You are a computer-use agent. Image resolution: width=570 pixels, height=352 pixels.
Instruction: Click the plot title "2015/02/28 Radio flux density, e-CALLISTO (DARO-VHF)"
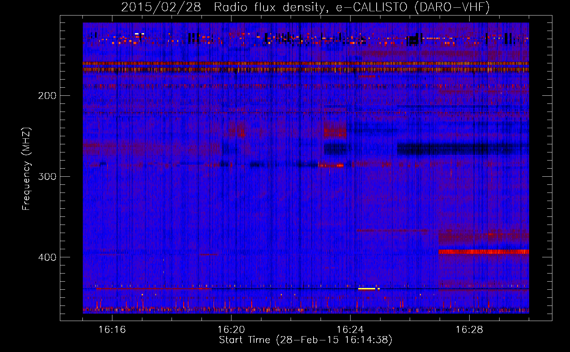pyautogui.click(x=305, y=7)
